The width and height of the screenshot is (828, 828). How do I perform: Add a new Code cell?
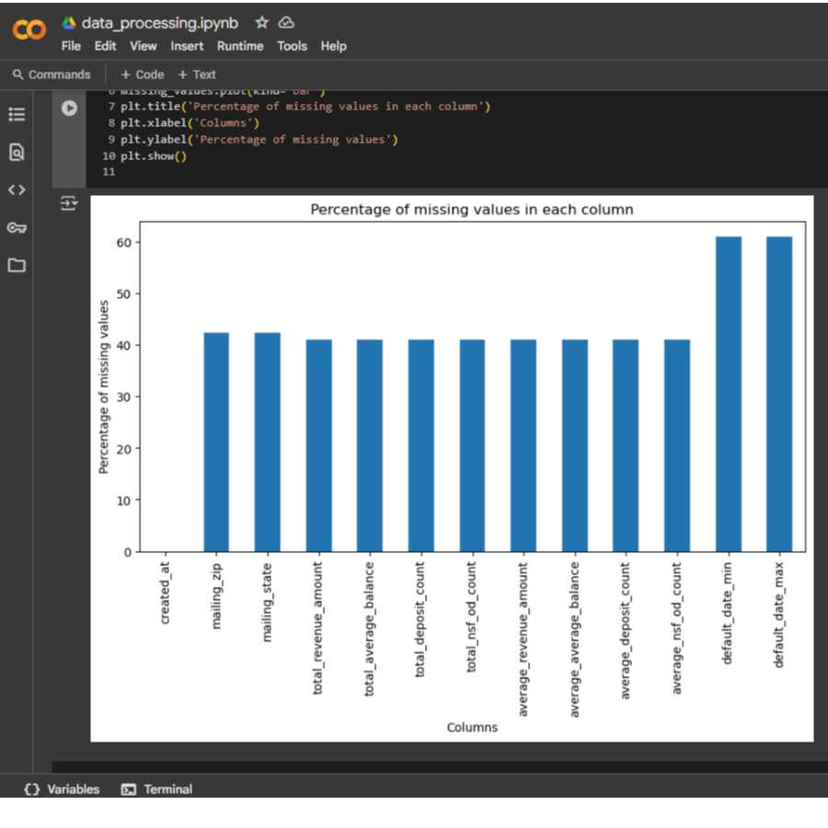point(143,75)
